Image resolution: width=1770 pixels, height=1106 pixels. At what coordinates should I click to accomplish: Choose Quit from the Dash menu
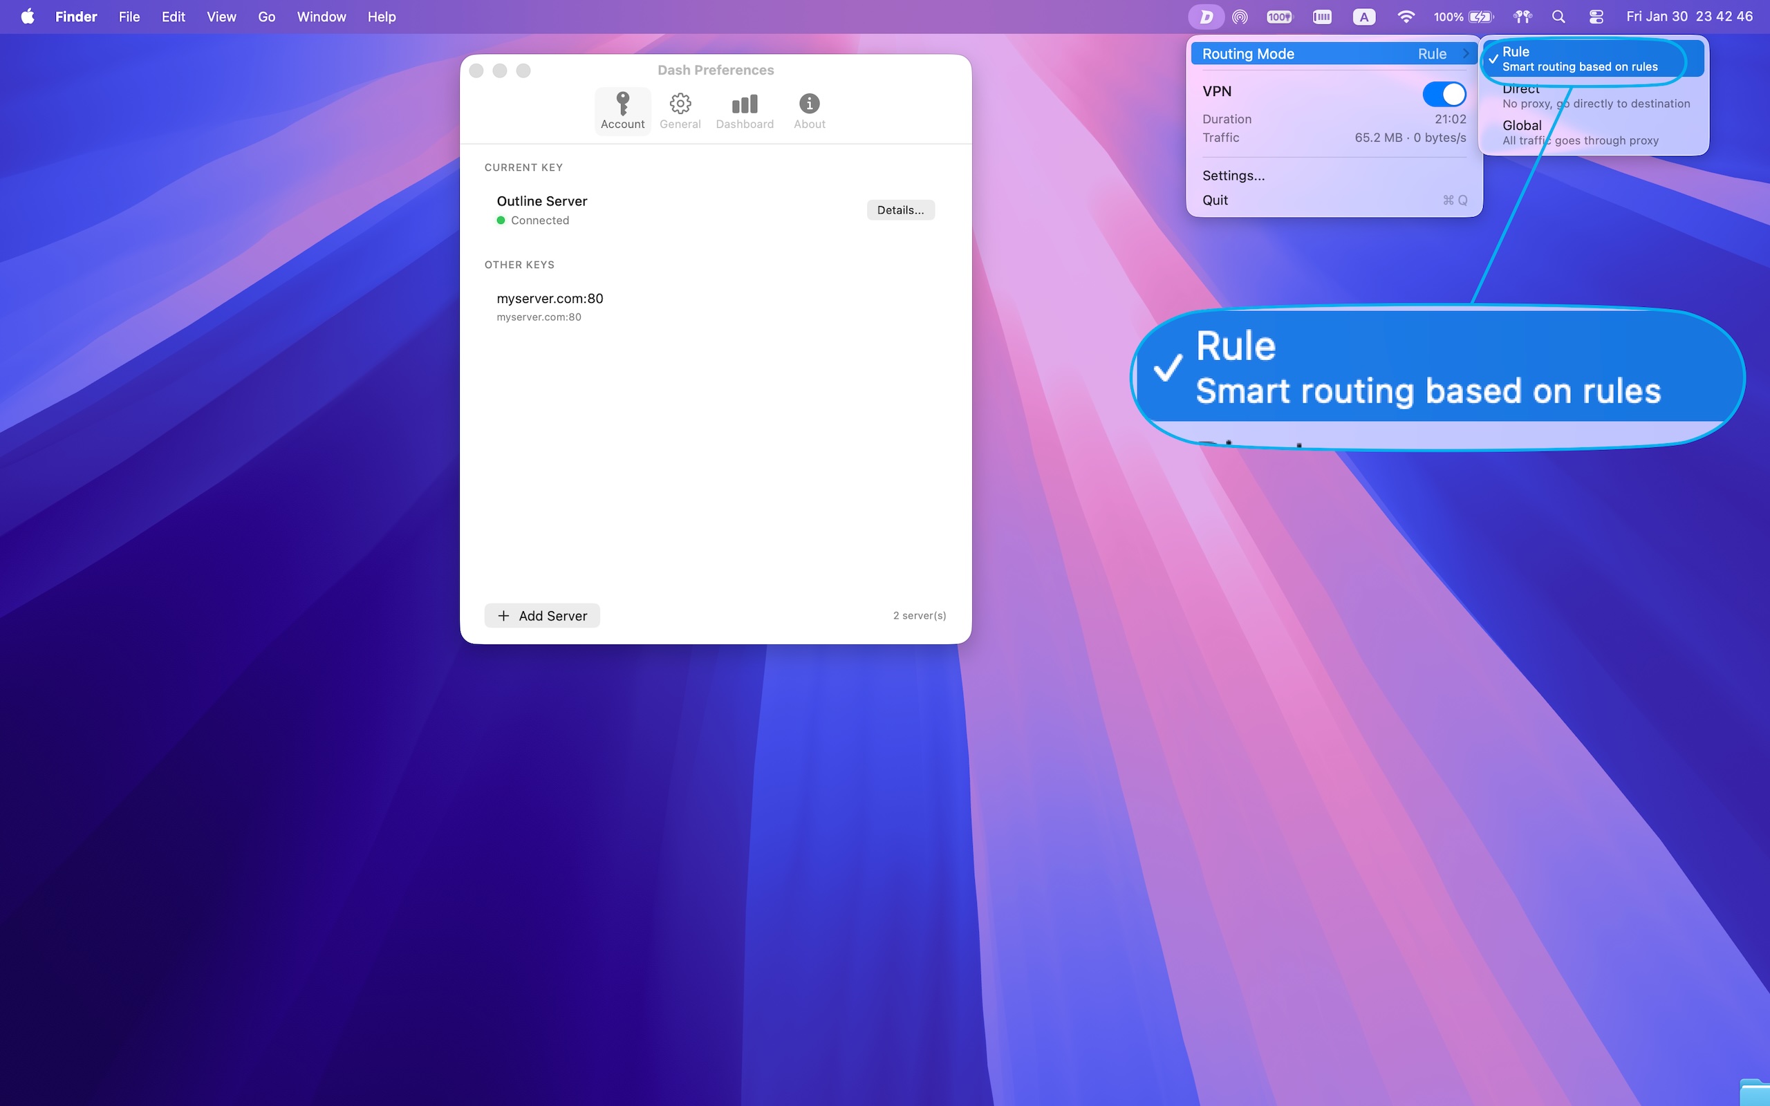1215,200
